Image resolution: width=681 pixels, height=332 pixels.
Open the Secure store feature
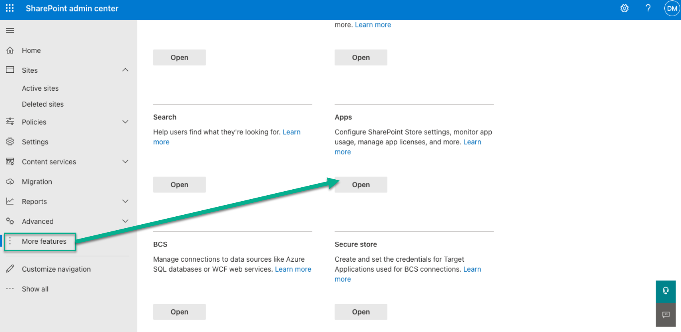tap(361, 312)
